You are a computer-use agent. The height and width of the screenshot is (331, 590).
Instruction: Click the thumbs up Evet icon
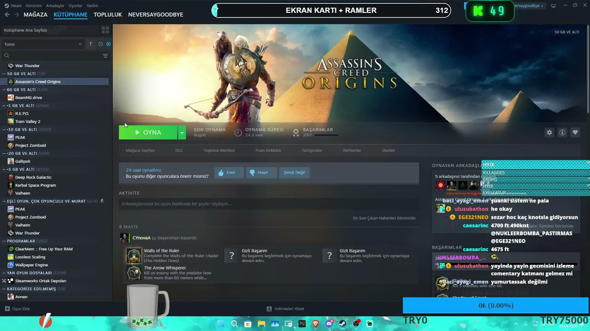[x=221, y=173]
